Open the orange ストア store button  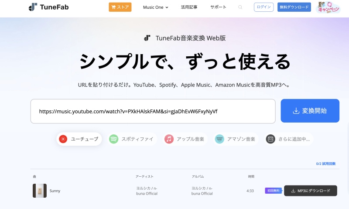pyautogui.click(x=120, y=7)
